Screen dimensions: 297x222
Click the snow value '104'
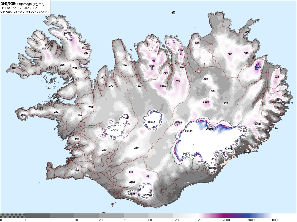click(22, 59)
